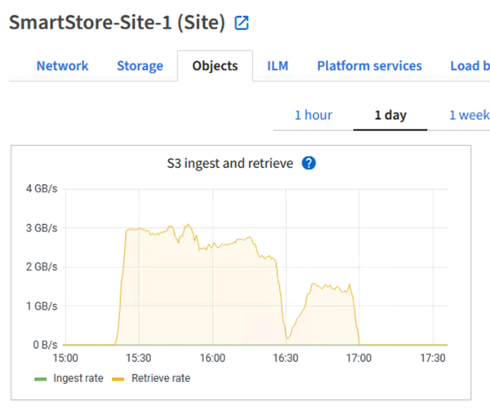Click the help icon next to S3 ingest and retrieve
This screenshot has width=490, height=418.
point(308,163)
